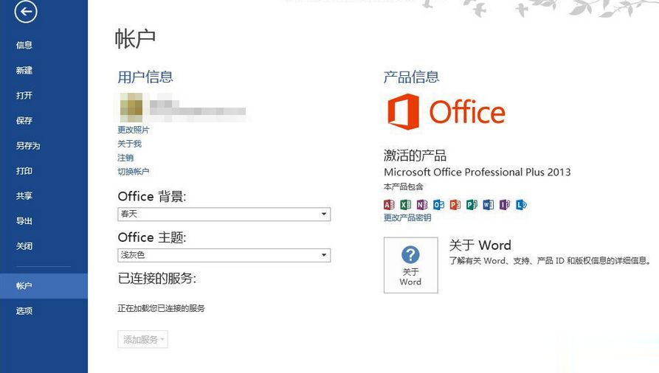Select 新建 in the sidebar
The image size is (659, 373).
coord(24,70)
